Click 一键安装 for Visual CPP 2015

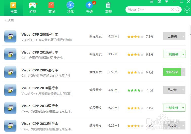[x=172, y=54]
